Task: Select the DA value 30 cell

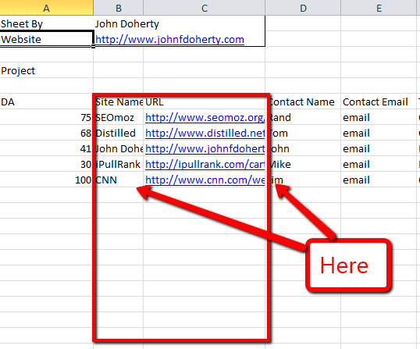Action: [x=47, y=164]
